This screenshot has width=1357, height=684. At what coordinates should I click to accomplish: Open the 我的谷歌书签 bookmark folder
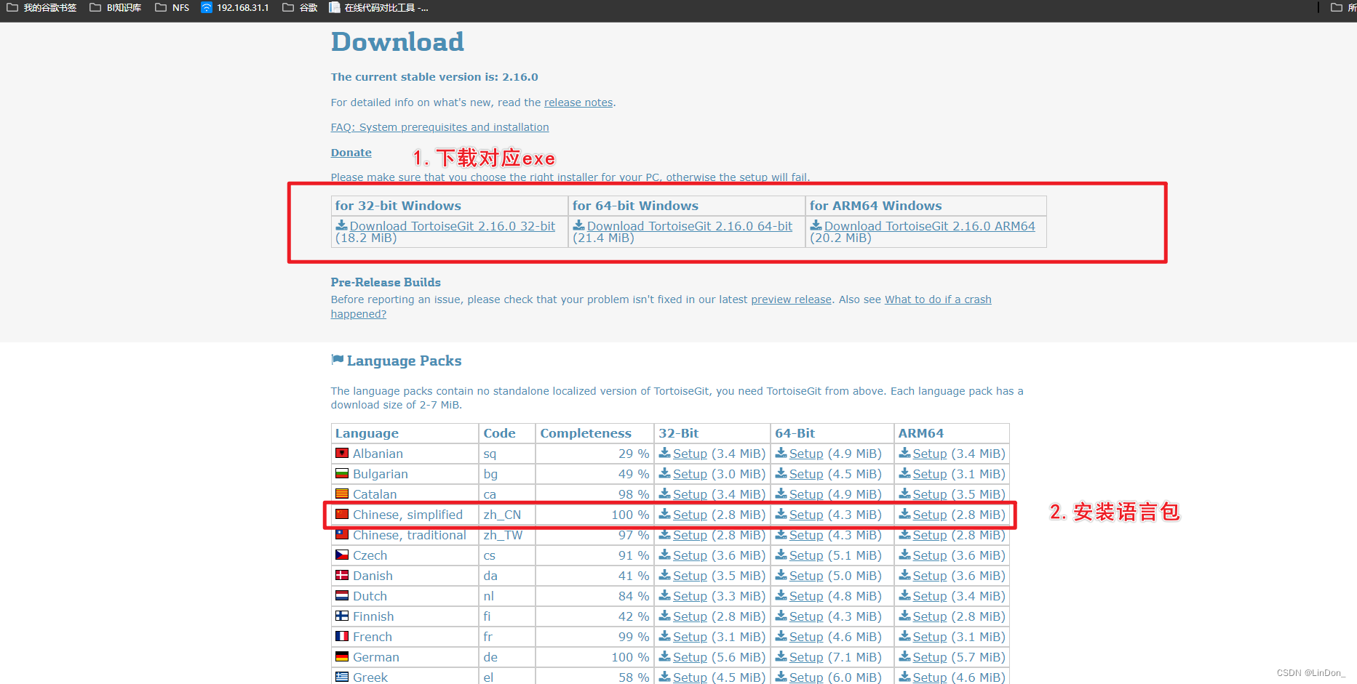coord(42,8)
